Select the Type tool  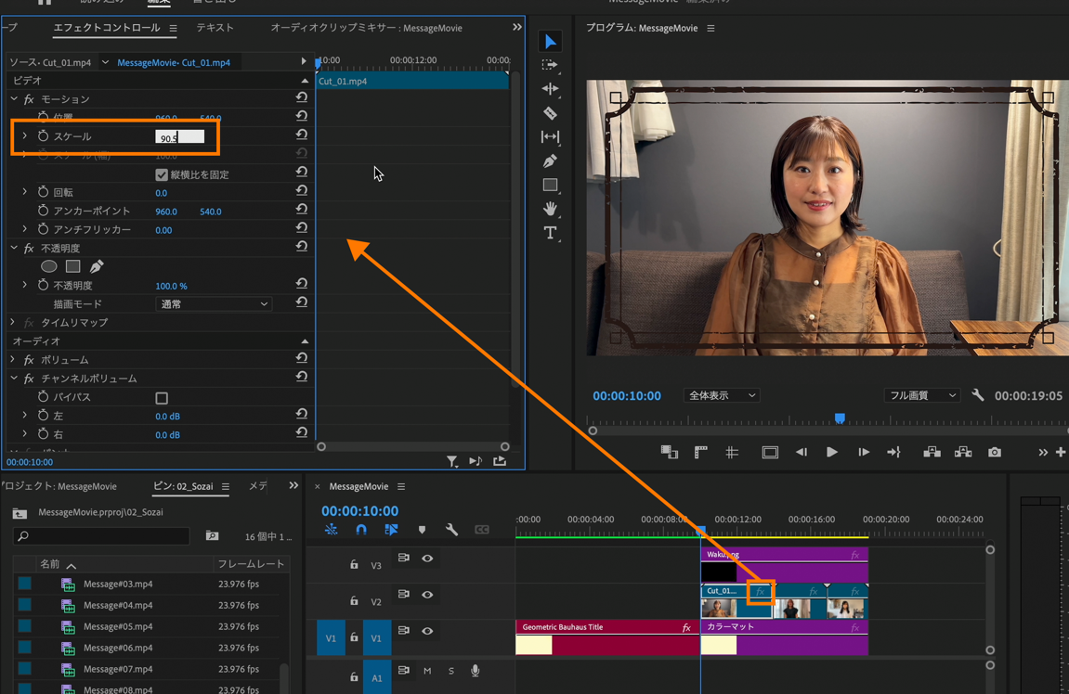tap(550, 233)
